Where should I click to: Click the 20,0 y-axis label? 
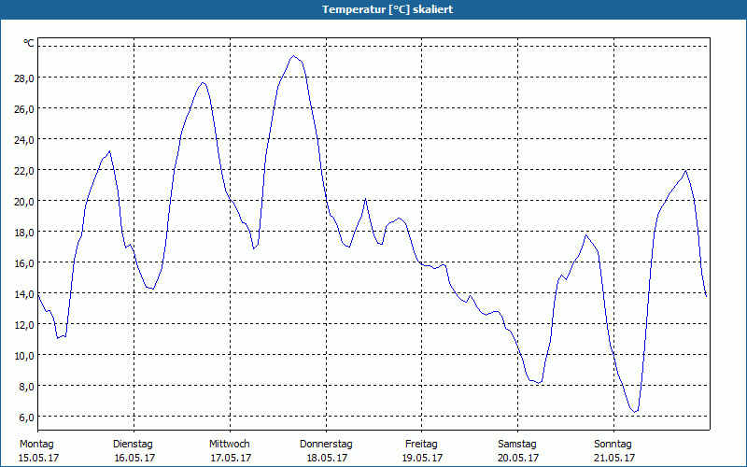pyautogui.click(x=24, y=202)
